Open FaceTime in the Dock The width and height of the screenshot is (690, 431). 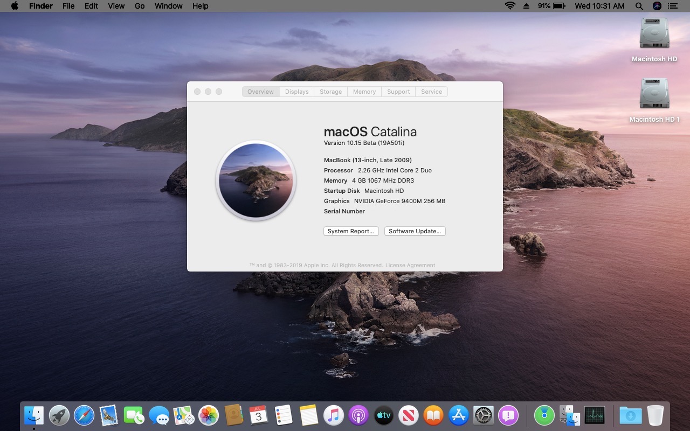coord(134,415)
